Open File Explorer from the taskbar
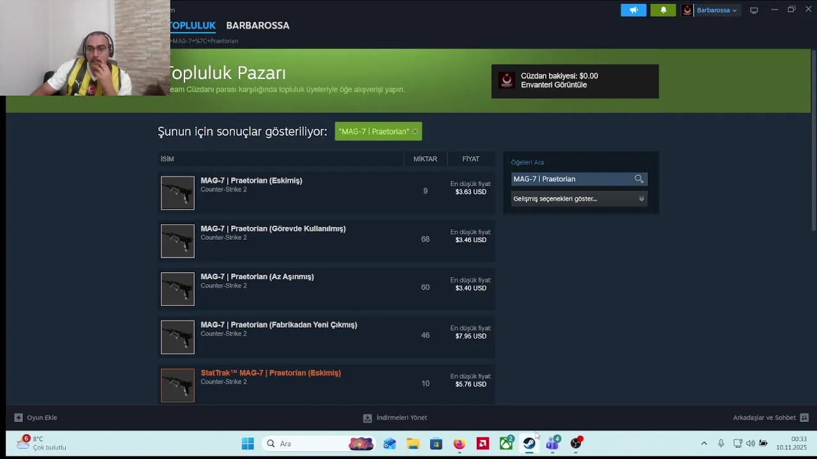This screenshot has width=817, height=459. pos(413,444)
